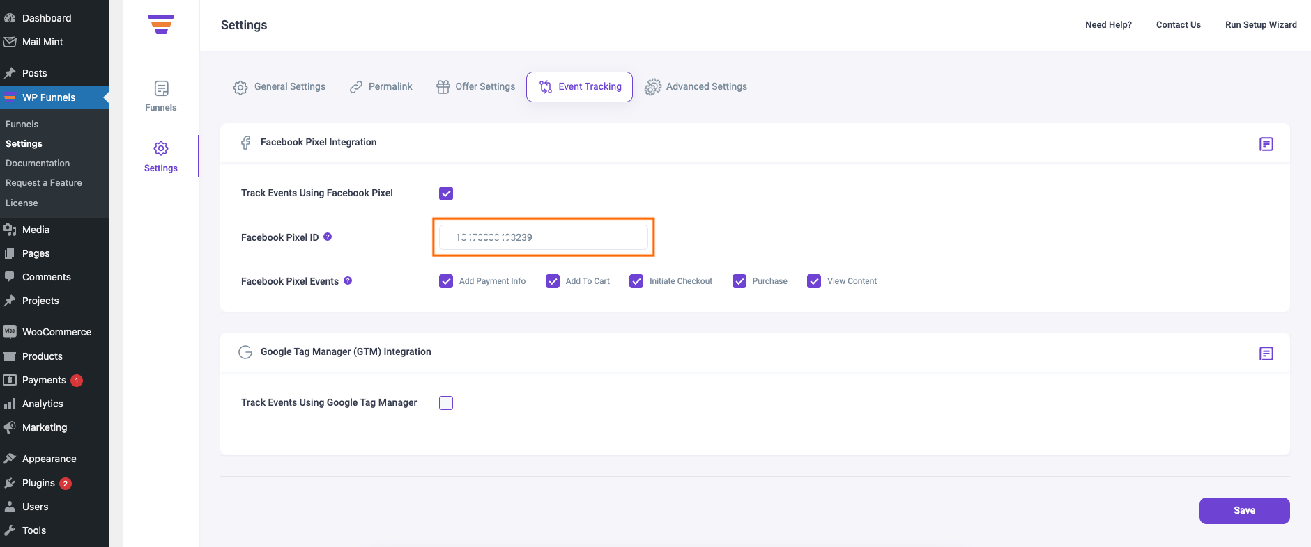The image size is (1311, 547).
Task: Click the Dashboard icon in sidebar
Action: pos(10,18)
